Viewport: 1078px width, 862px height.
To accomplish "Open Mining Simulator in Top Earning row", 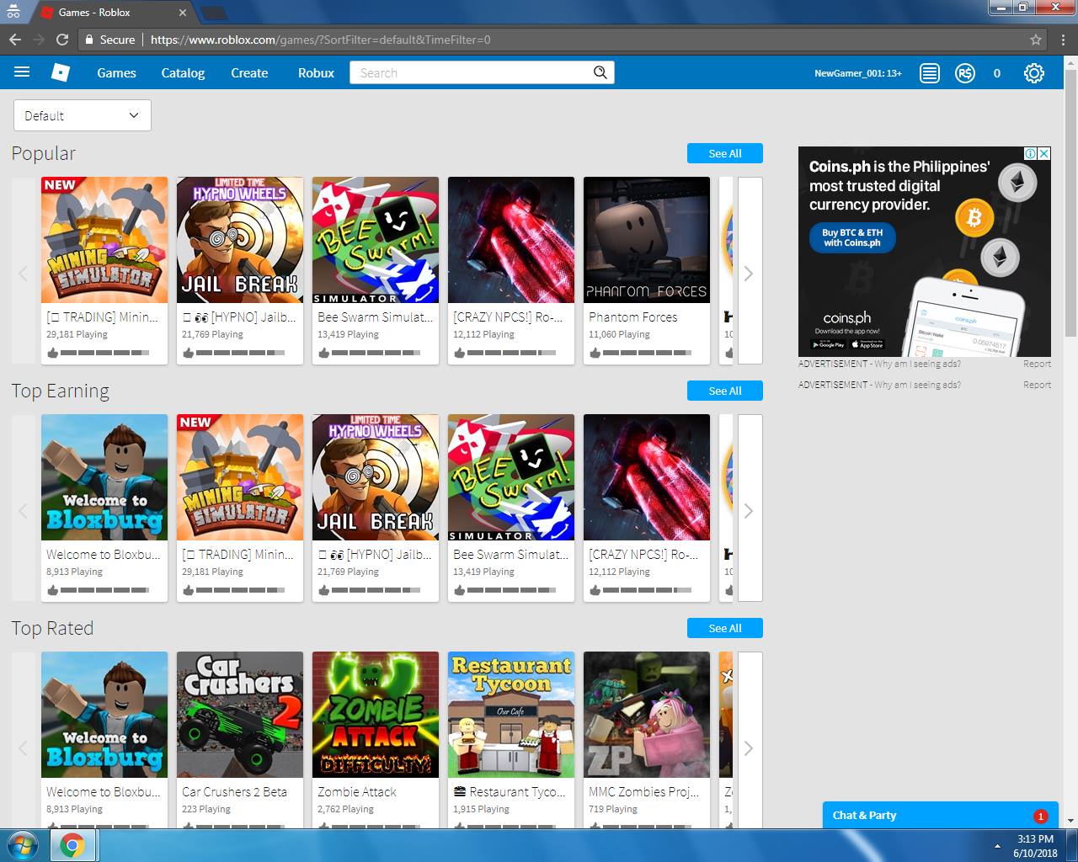I will [240, 477].
